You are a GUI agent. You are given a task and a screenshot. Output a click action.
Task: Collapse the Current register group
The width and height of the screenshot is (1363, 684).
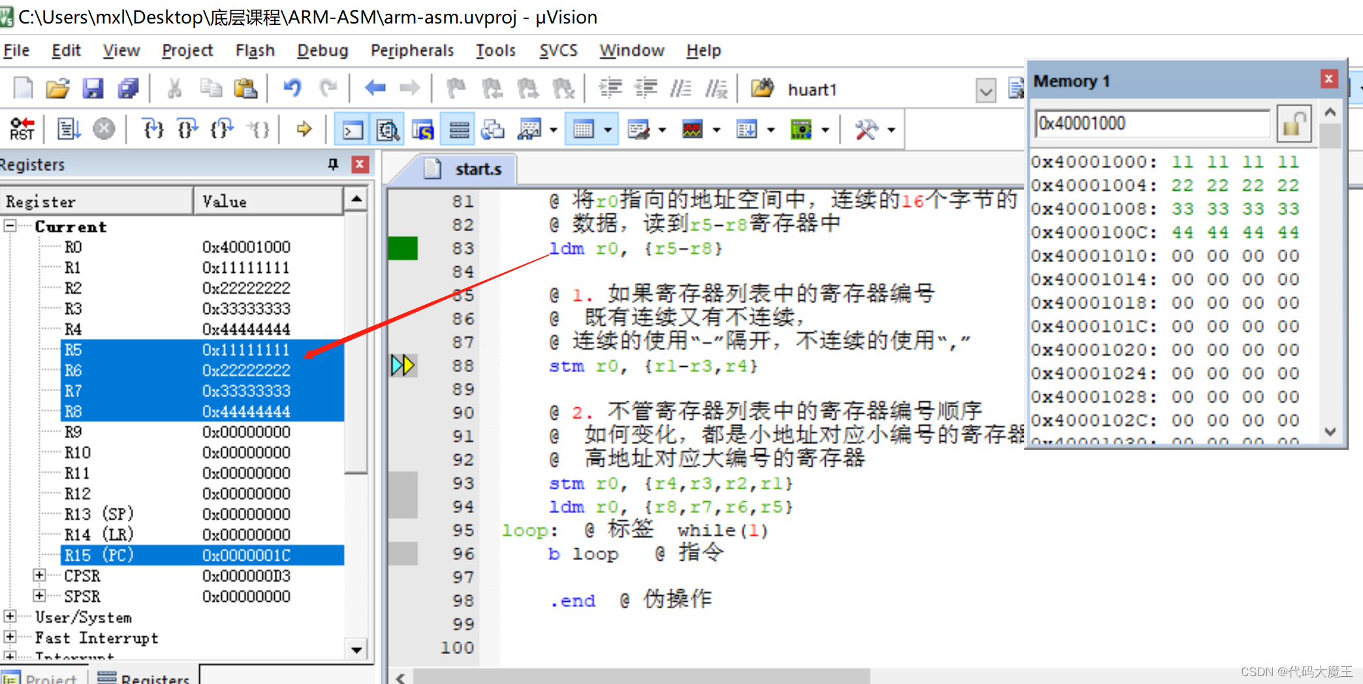[x=10, y=226]
